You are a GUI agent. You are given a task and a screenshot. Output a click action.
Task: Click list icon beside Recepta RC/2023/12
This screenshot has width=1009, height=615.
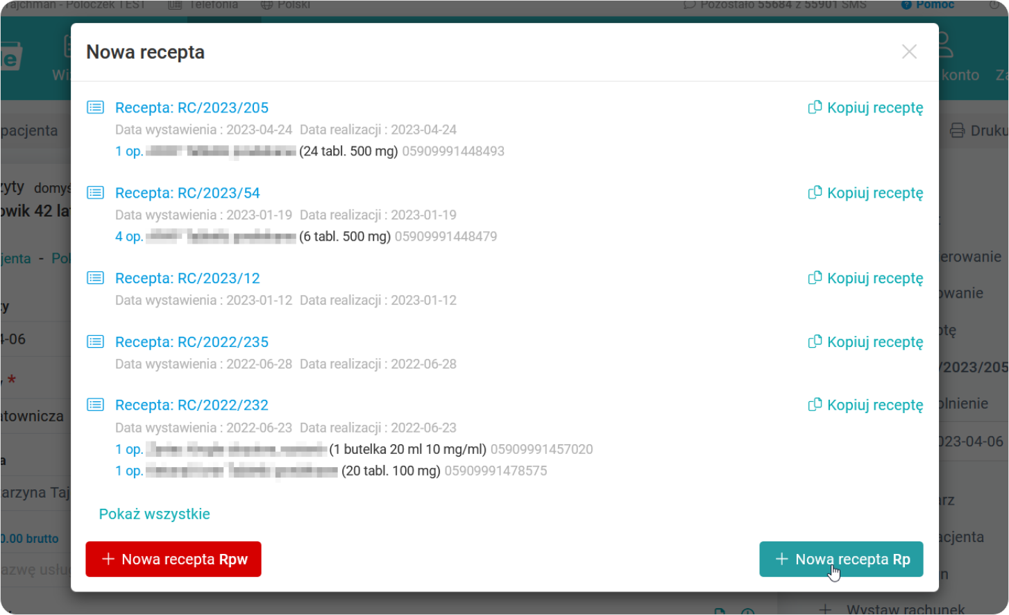tap(95, 278)
